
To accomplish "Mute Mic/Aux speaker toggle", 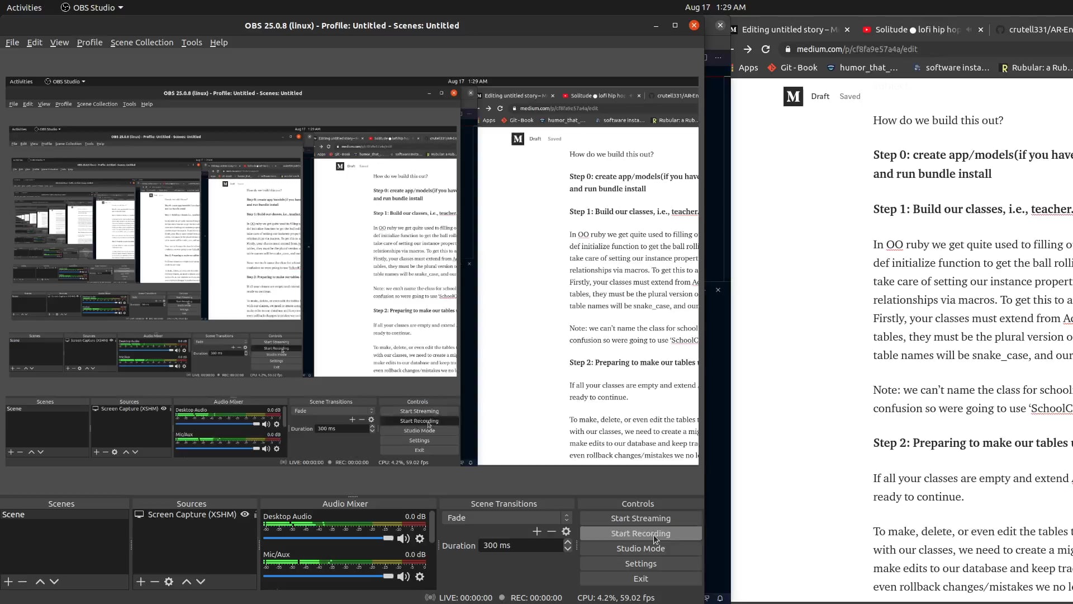I will pos(403,577).
